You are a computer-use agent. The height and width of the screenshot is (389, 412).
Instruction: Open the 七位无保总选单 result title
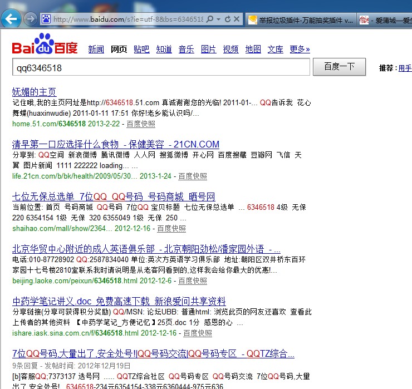[114, 196]
